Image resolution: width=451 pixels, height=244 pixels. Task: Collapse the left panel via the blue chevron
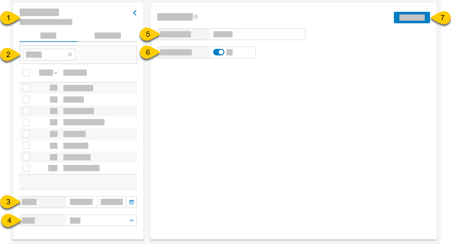(134, 12)
